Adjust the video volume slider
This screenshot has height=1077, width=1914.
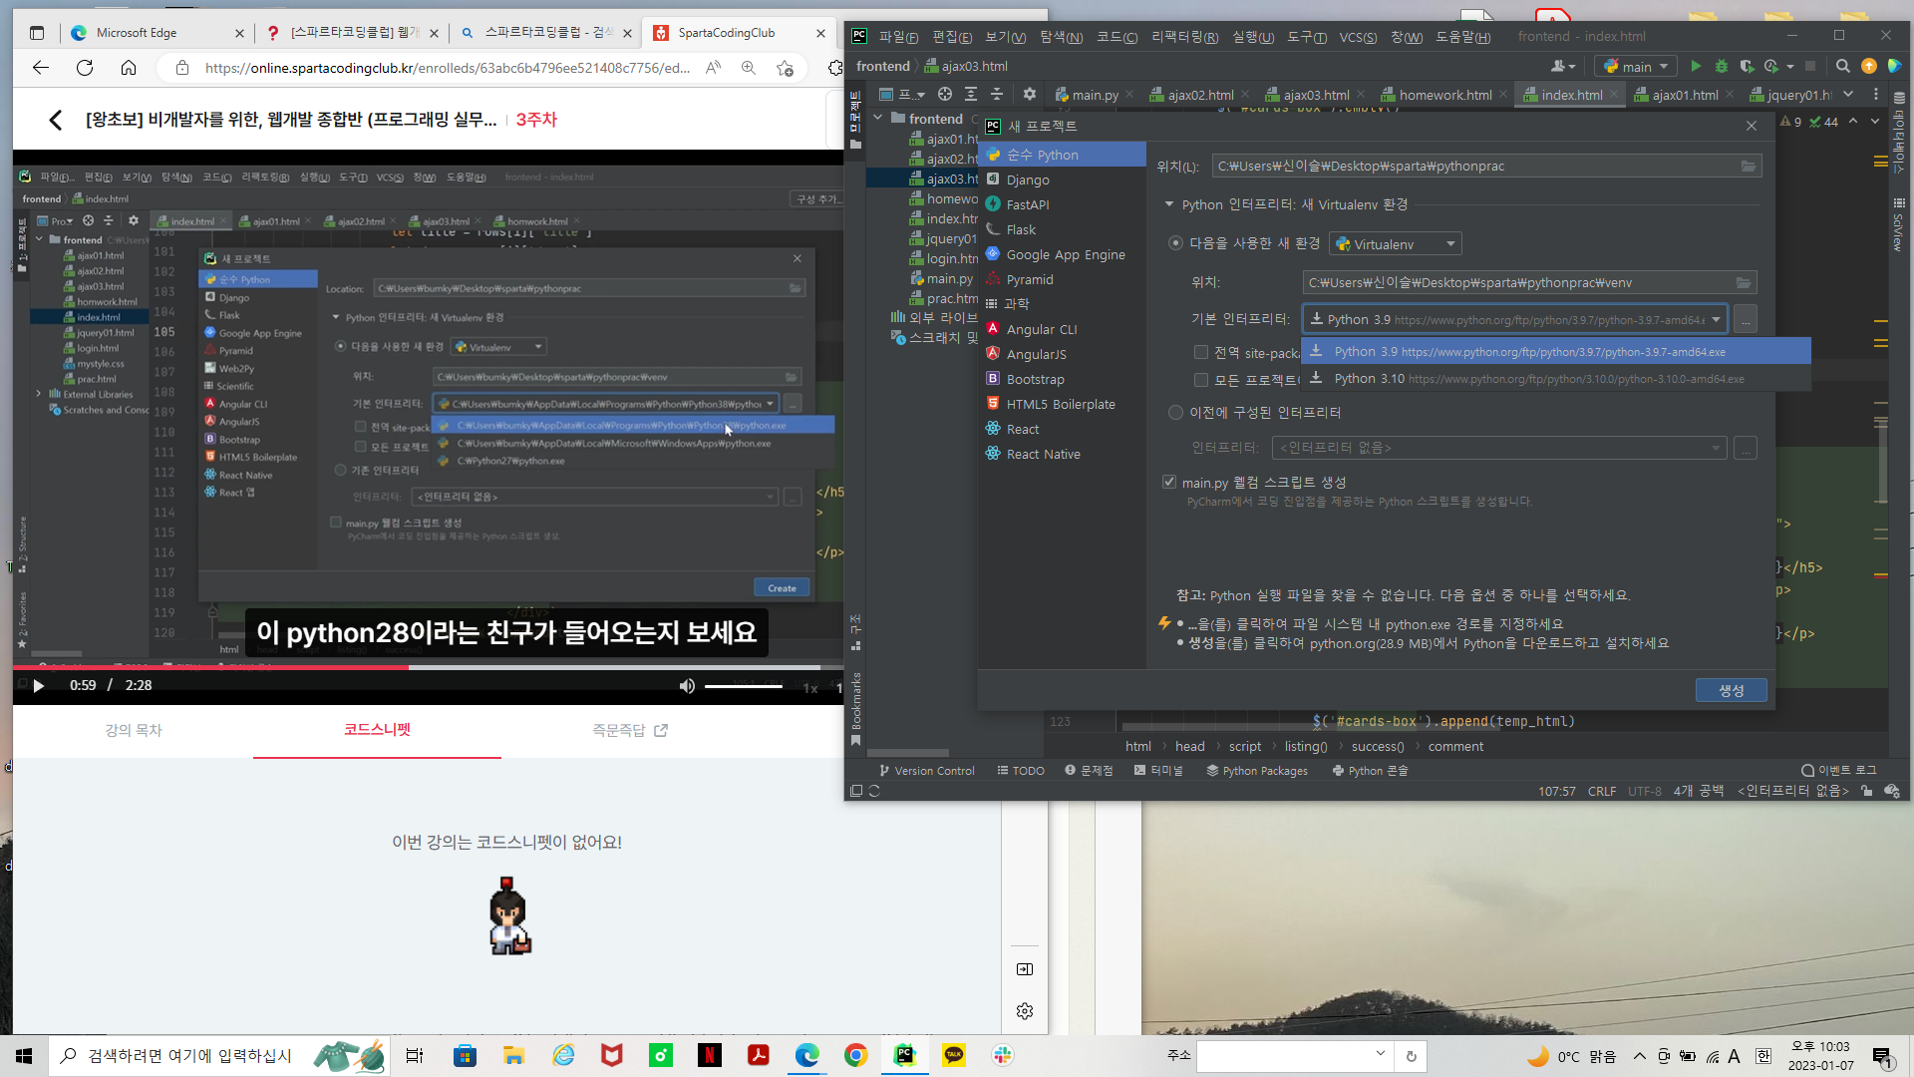(744, 686)
